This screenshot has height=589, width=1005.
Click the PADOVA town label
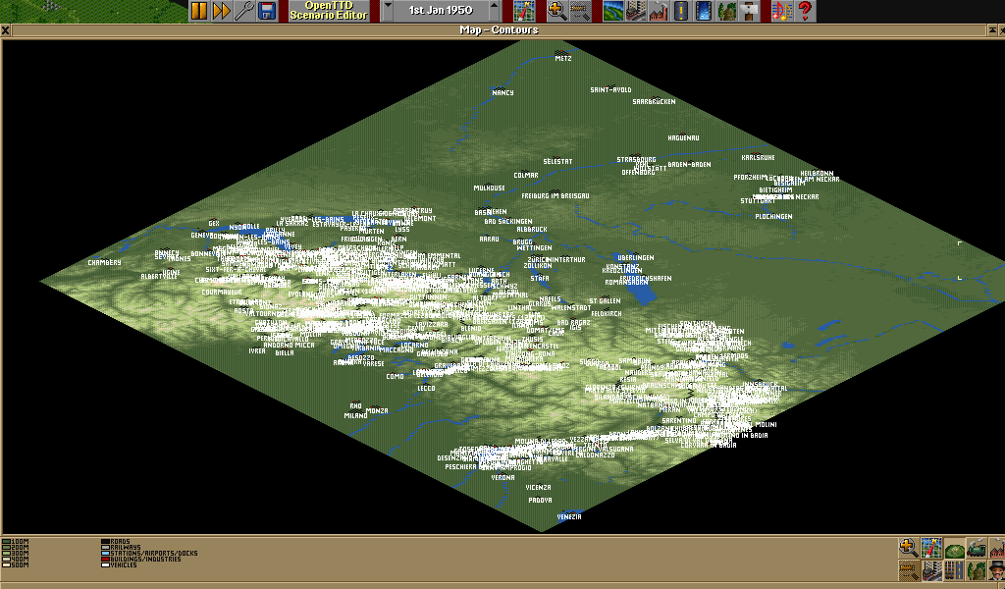click(541, 501)
